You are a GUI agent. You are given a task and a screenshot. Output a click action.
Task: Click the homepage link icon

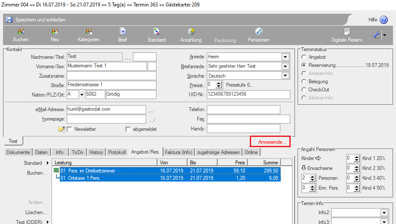coord(153,119)
